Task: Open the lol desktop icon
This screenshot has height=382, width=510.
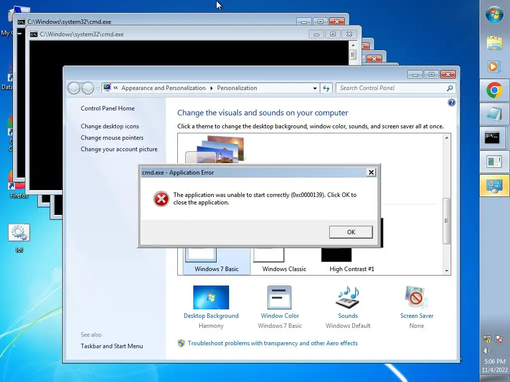Action: (x=19, y=238)
